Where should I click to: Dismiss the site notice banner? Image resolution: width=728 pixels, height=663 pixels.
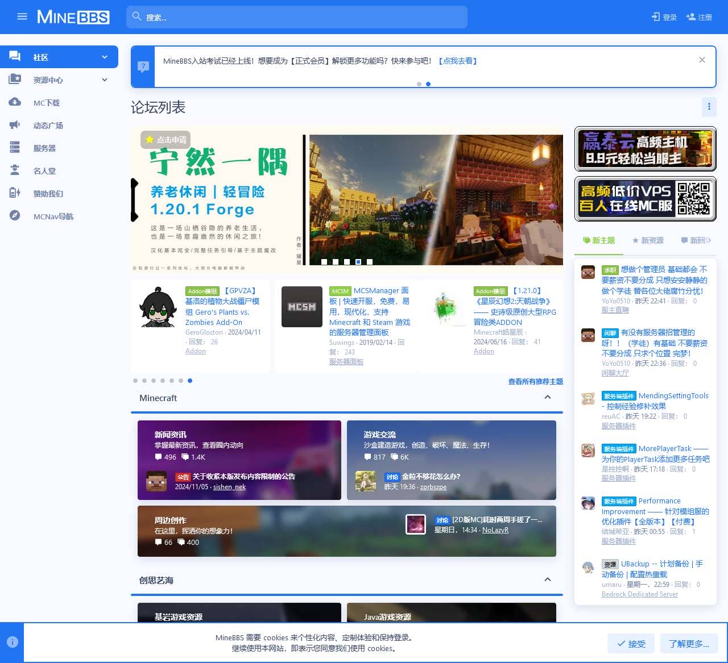coord(702,60)
